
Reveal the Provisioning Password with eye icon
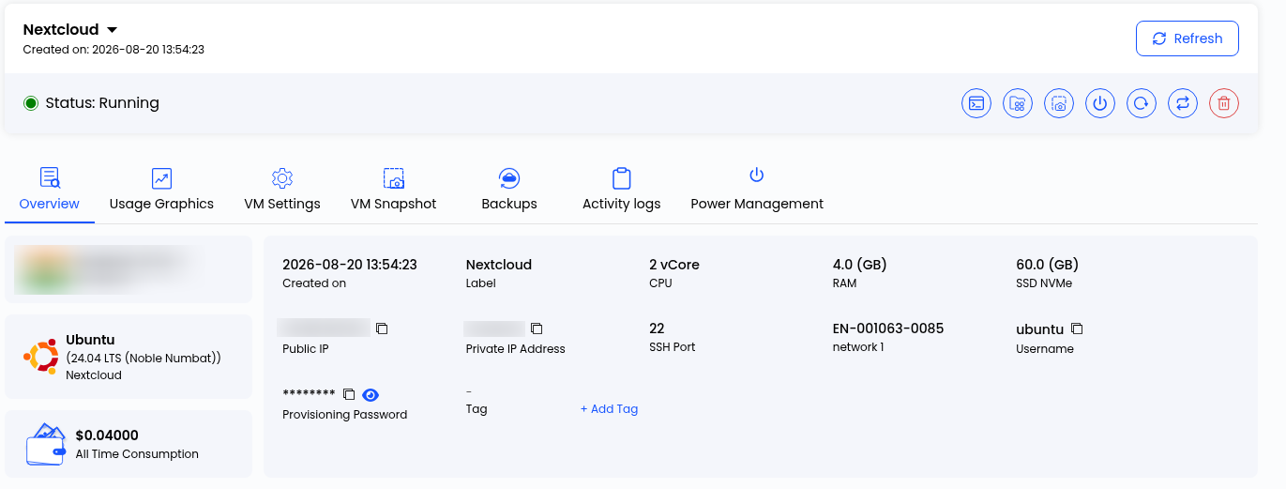(x=371, y=394)
